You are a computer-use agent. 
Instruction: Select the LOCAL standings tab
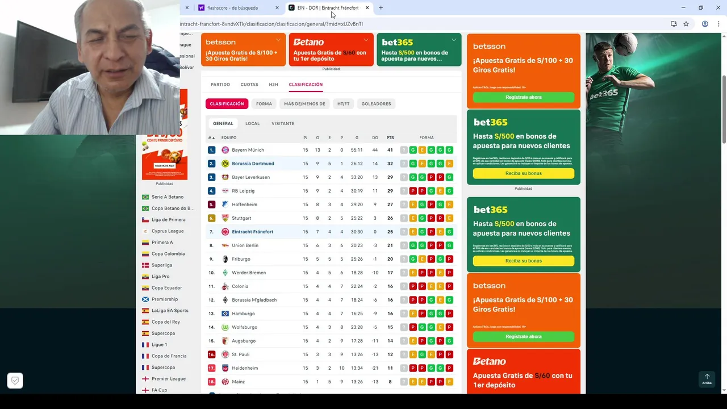point(252,123)
